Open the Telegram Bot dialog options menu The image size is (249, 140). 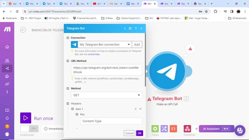pyautogui.click(x=124, y=28)
